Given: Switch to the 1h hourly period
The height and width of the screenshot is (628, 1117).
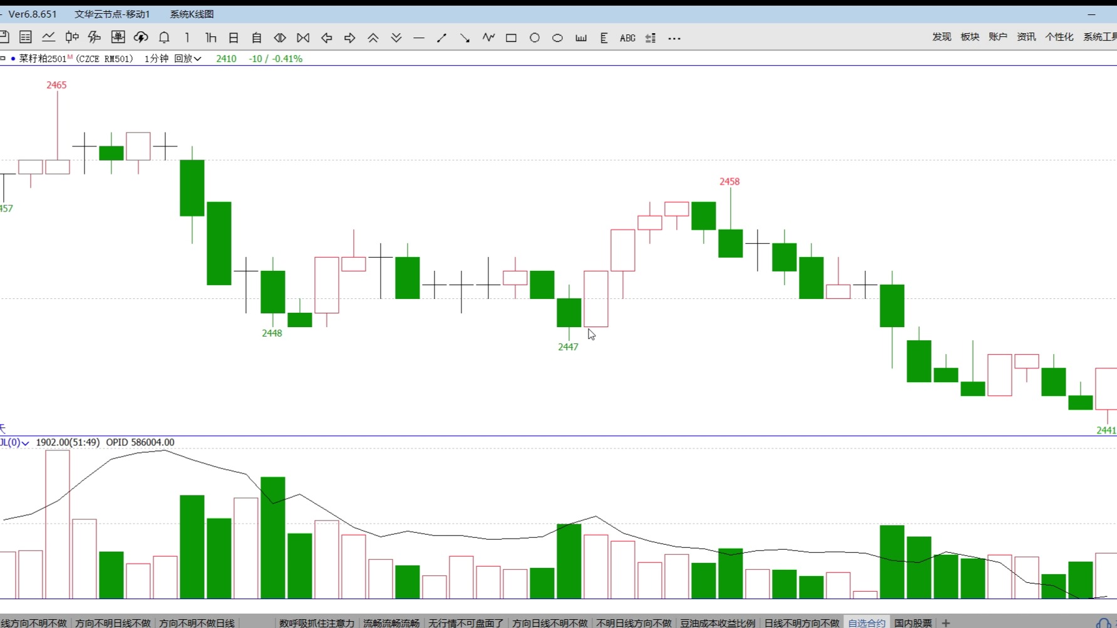Looking at the screenshot, I should [210, 38].
